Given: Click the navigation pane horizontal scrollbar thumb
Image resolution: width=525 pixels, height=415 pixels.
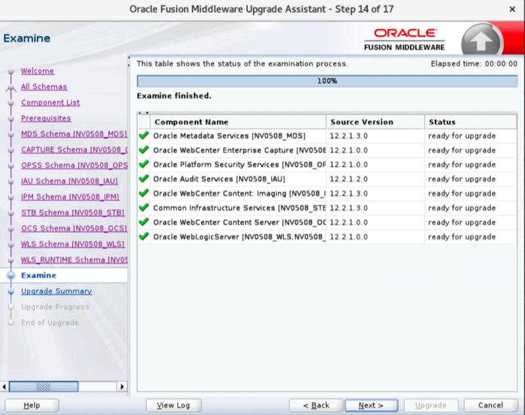Looking at the screenshot, I should [43, 387].
